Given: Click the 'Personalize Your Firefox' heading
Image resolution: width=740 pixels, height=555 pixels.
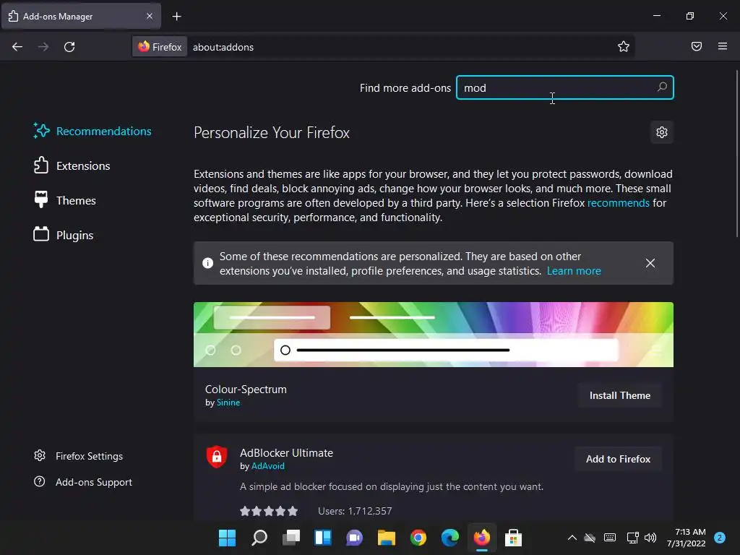Looking at the screenshot, I should point(272,133).
